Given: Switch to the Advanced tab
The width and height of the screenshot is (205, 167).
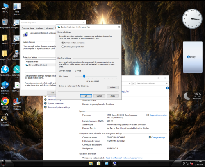Looking at the screenshot, I should pyautogui.click(x=49, y=28).
